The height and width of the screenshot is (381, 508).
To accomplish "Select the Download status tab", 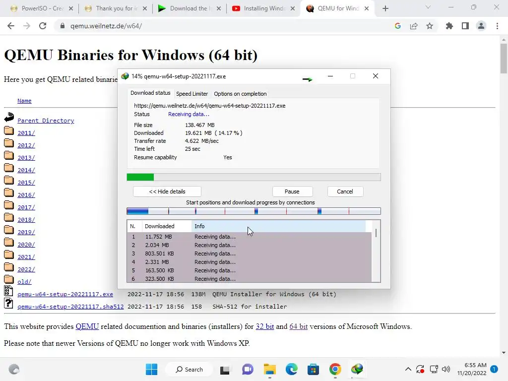I will point(150,93).
